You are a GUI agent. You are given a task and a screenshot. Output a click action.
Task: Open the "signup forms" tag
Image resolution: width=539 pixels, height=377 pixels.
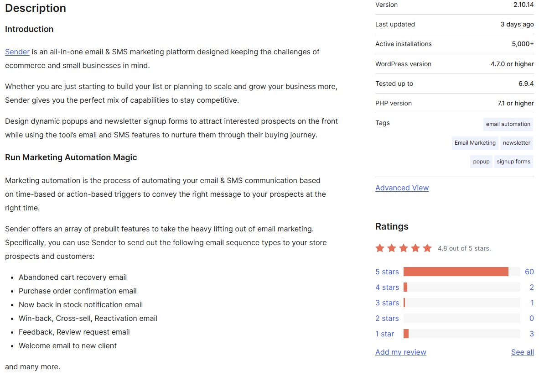click(x=513, y=161)
